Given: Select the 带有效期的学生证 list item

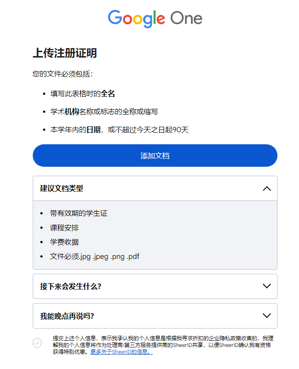Looking at the screenshot, I should pos(78,213).
